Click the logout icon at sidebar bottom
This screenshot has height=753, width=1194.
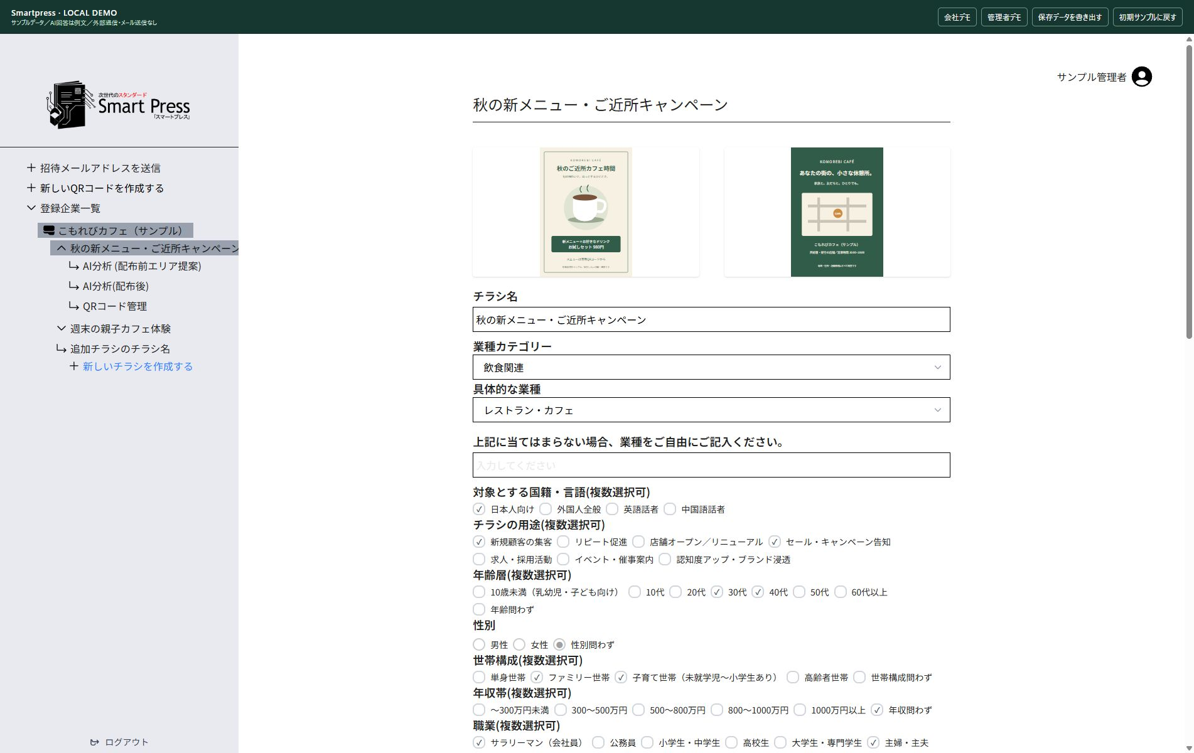pos(95,742)
